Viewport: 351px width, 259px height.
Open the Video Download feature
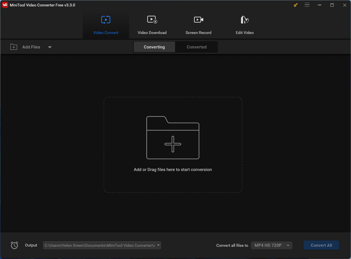[x=152, y=25]
